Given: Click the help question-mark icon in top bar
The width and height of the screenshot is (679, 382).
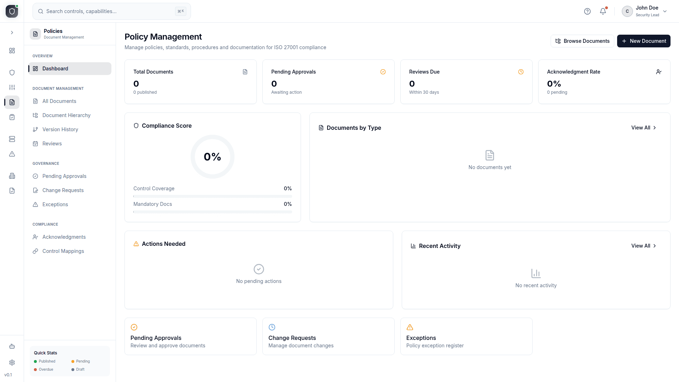Looking at the screenshot, I should [587, 11].
